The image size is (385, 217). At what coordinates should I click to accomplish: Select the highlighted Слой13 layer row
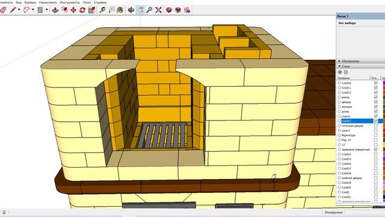click(360, 121)
